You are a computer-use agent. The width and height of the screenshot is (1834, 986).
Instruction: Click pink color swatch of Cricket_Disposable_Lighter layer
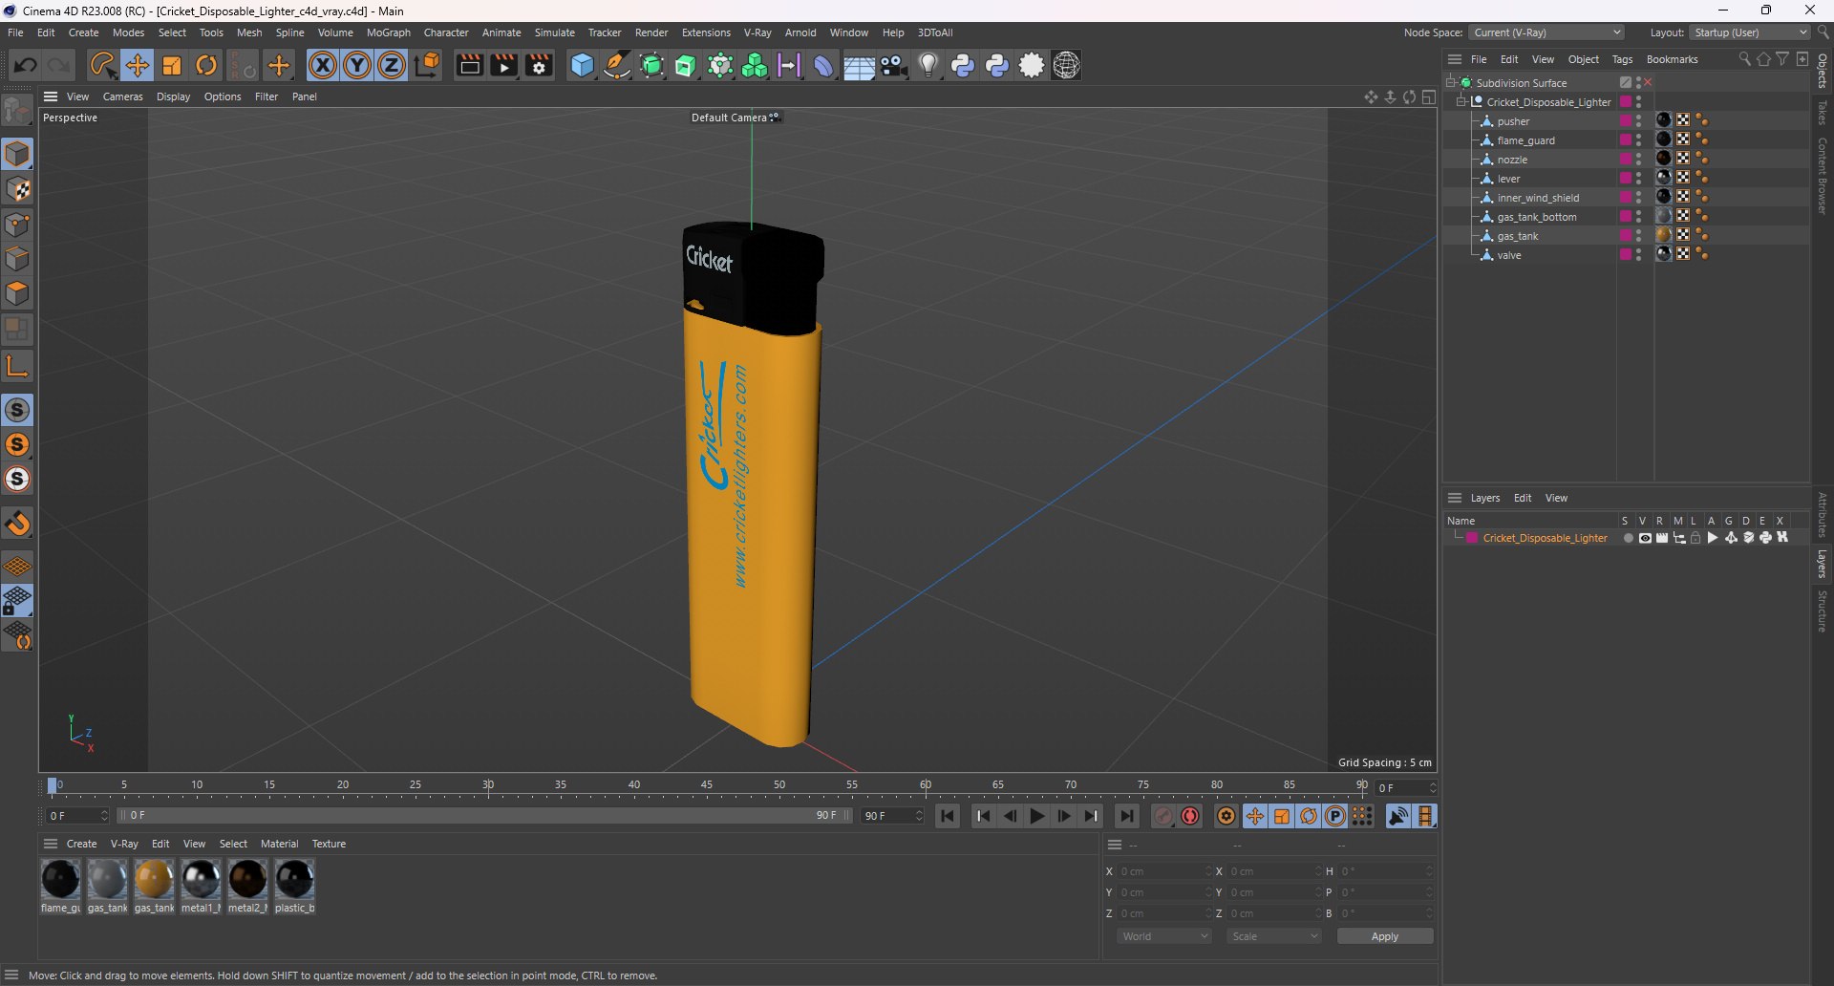coord(1473,538)
